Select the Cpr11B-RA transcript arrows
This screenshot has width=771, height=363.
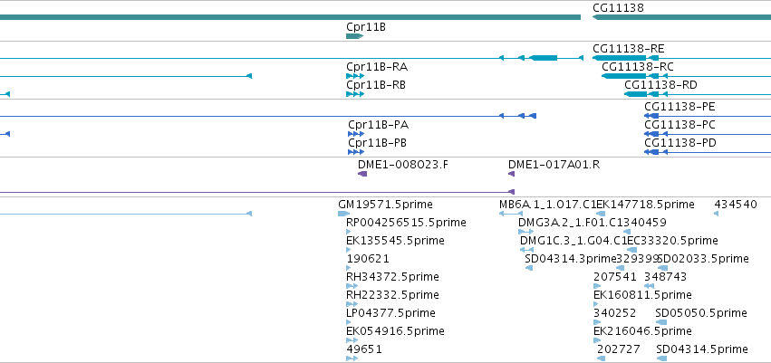coord(355,76)
